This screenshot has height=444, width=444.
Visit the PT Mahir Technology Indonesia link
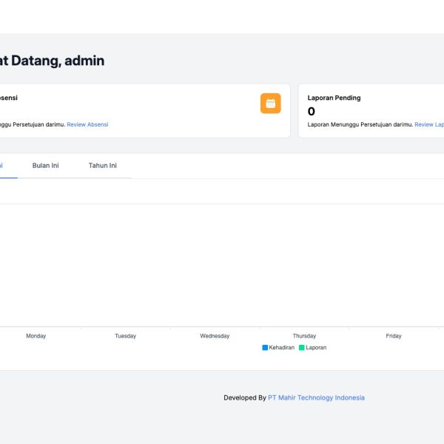(316, 397)
